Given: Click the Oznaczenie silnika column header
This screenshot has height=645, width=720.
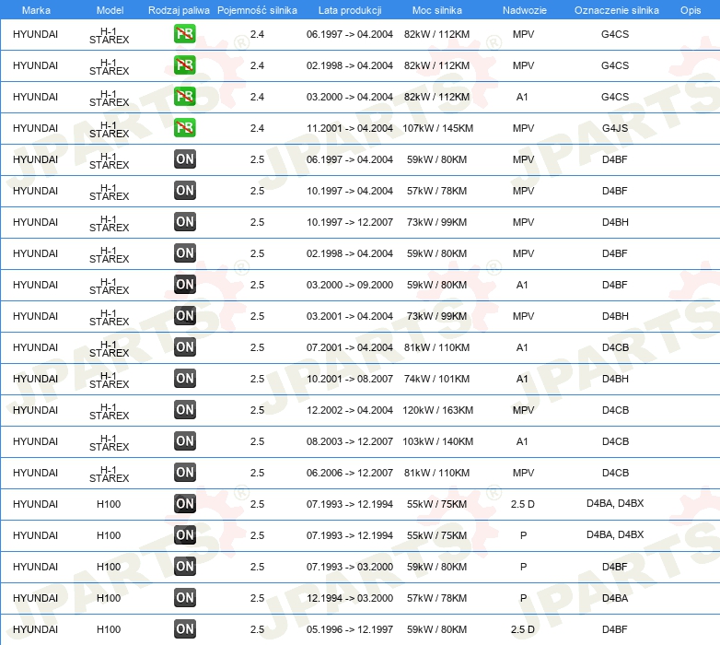Looking at the screenshot, I should [617, 10].
